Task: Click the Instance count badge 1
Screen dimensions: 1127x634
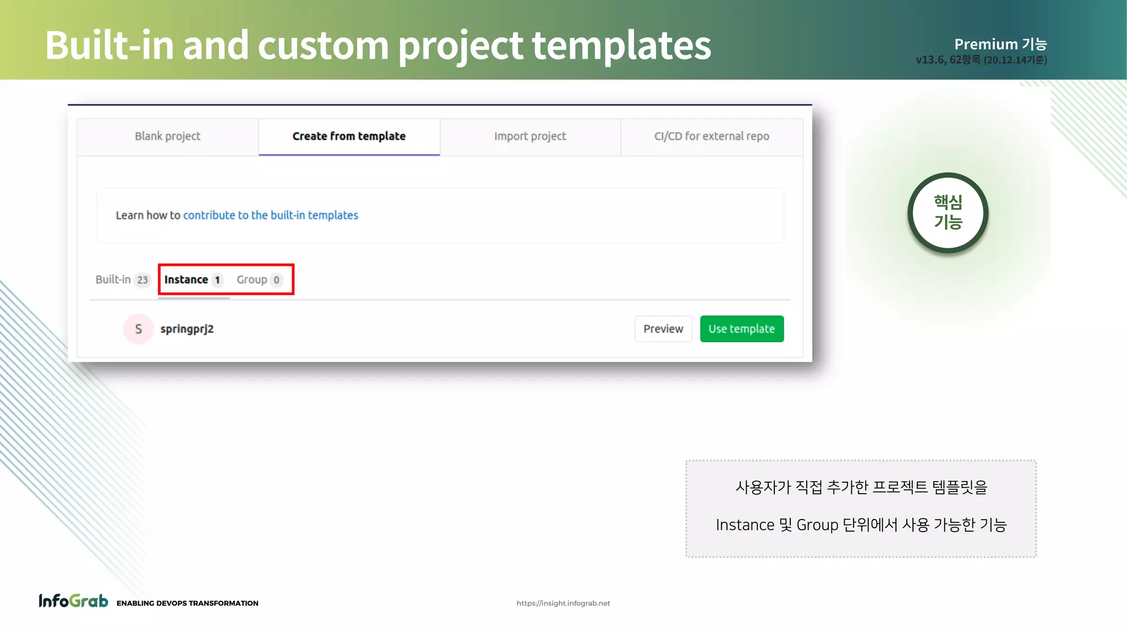Action: [x=217, y=280]
